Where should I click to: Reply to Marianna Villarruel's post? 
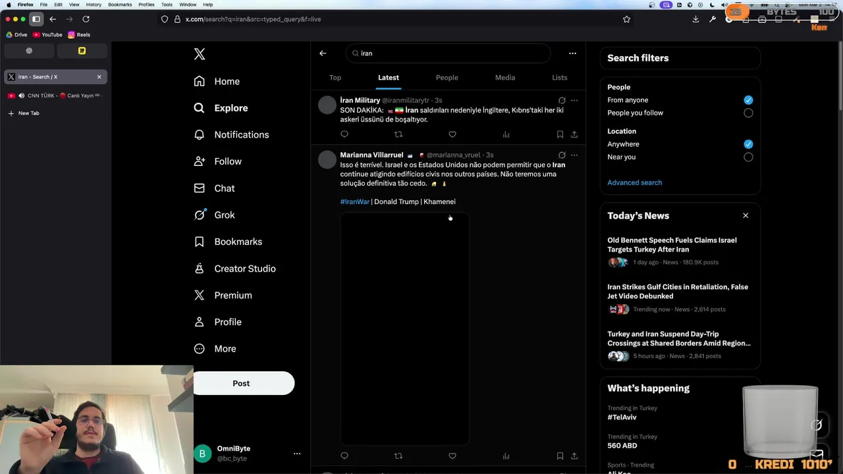click(344, 456)
